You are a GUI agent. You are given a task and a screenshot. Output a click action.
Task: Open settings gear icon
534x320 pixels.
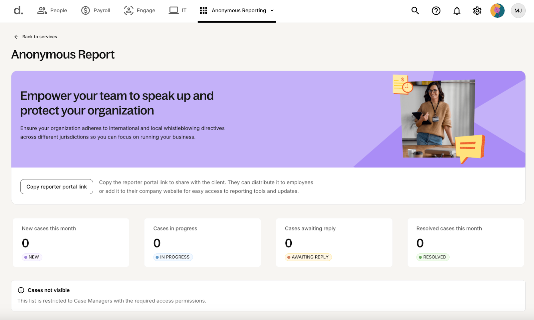click(477, 11)
